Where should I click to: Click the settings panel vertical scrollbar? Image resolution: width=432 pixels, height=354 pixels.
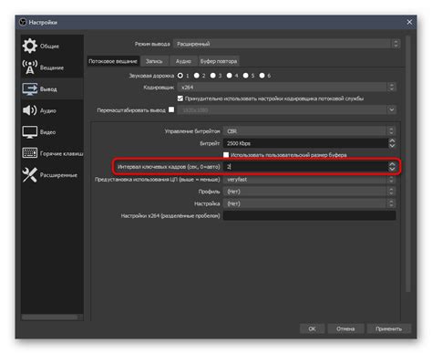408,164
